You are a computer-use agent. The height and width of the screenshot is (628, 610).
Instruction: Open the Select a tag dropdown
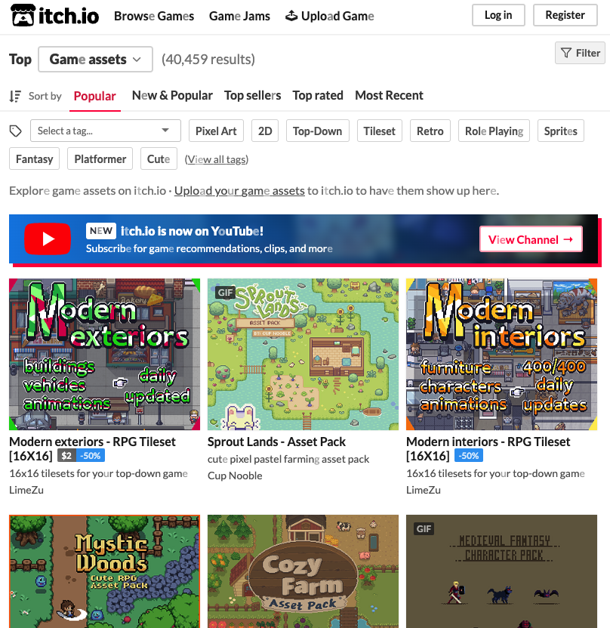click(x=106, y=131)
